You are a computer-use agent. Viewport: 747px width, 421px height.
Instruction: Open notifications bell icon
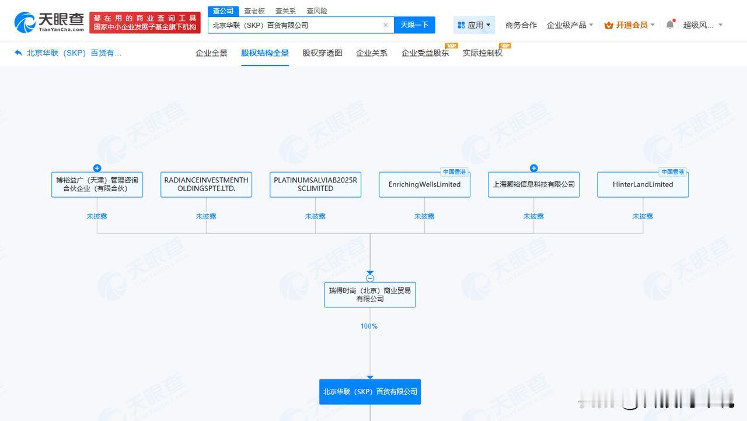pyautogui.click(x=670, y=24)
